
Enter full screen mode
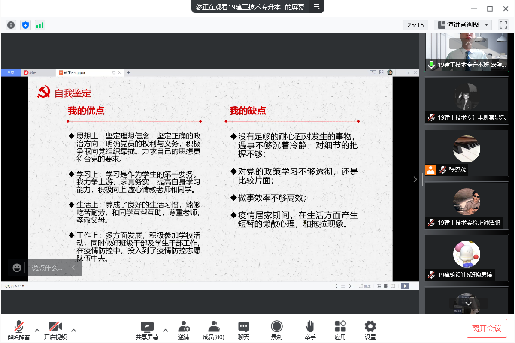503,25
